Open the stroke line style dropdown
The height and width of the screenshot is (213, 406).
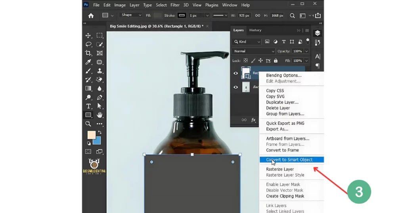coord(220,15)
